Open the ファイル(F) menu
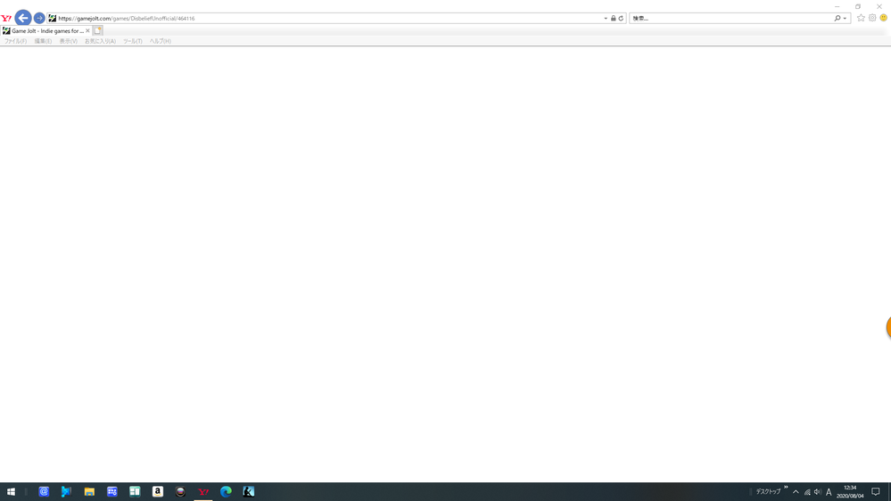Screen dimensions: 891x501 coord(15,42)
